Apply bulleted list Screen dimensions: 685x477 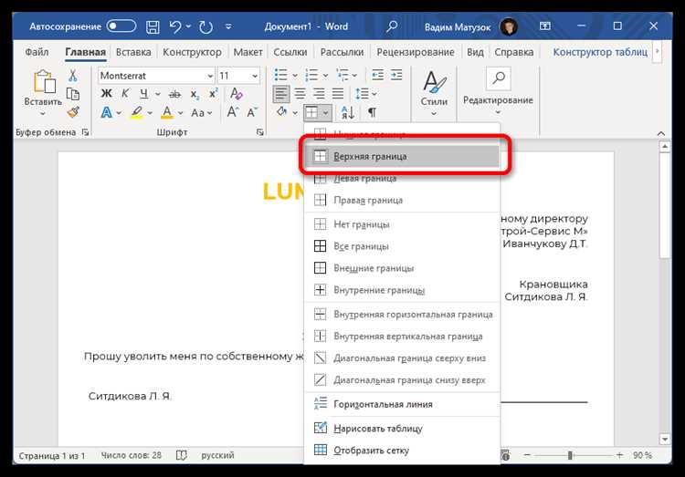[281, 75]
